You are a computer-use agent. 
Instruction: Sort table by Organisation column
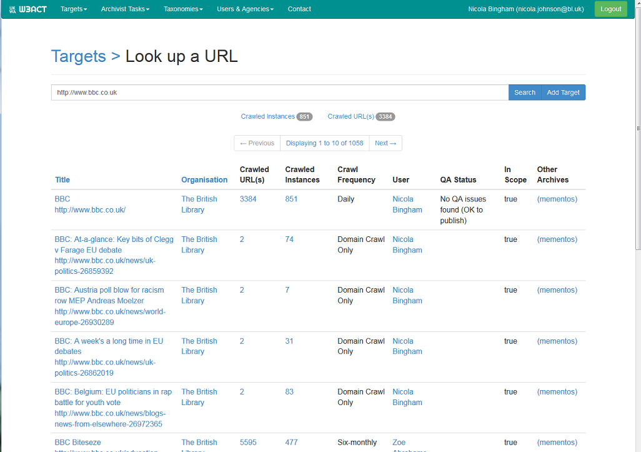204,180
